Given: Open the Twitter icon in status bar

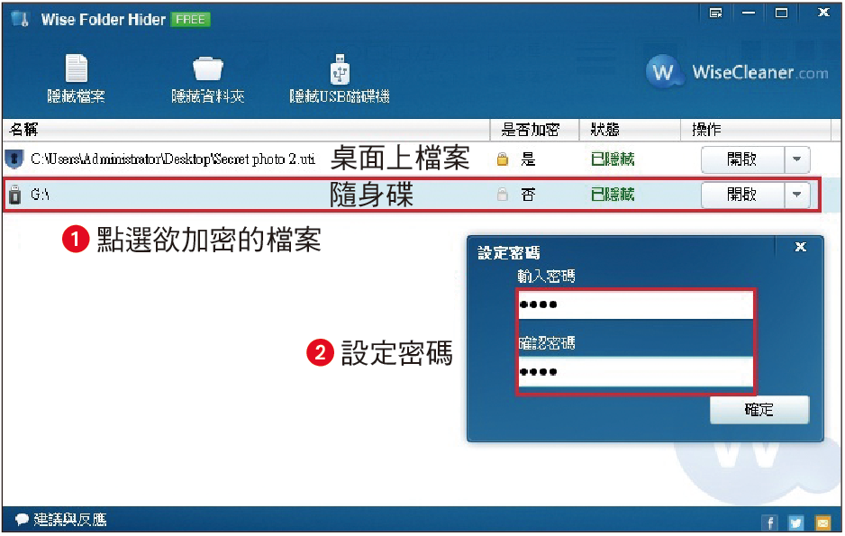Looking at the screenshot, I should click(x=795, y=522).
